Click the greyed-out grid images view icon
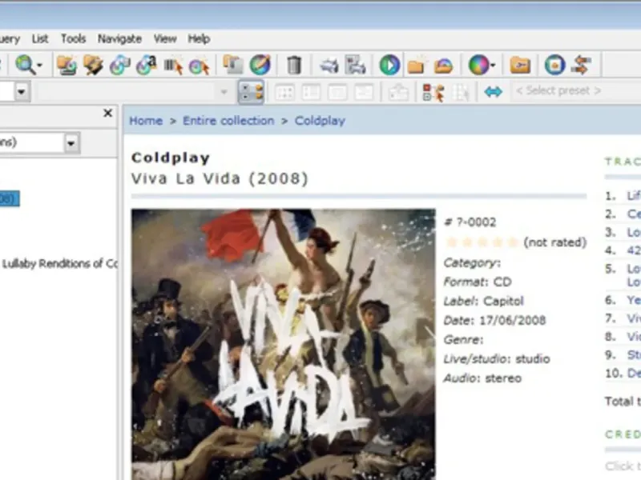The height and width of the screenshot is (480, 641). pyautogui.click(x=285, y=92)
